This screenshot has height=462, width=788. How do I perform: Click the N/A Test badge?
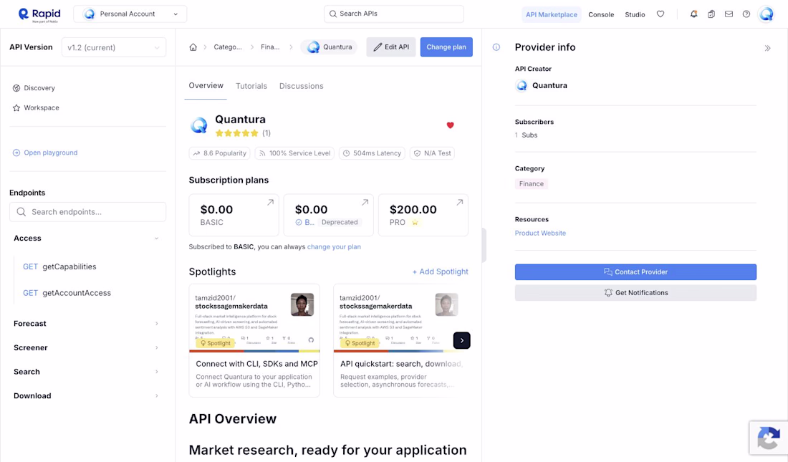click(432, 153)
